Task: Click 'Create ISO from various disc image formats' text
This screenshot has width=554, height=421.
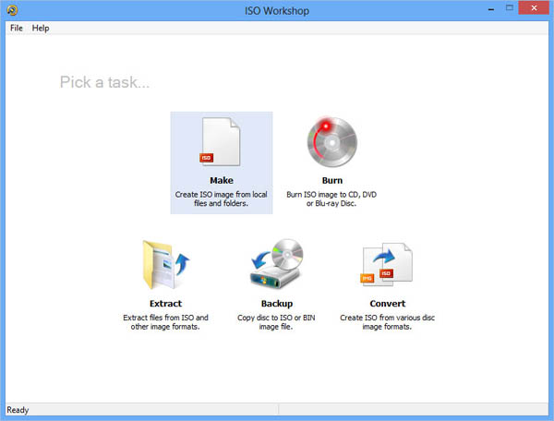Action: point(387,322)
